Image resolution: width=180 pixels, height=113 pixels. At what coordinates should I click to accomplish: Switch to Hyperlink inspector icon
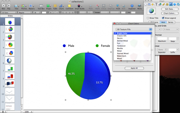pyautogui.click(x=175, y=4)
